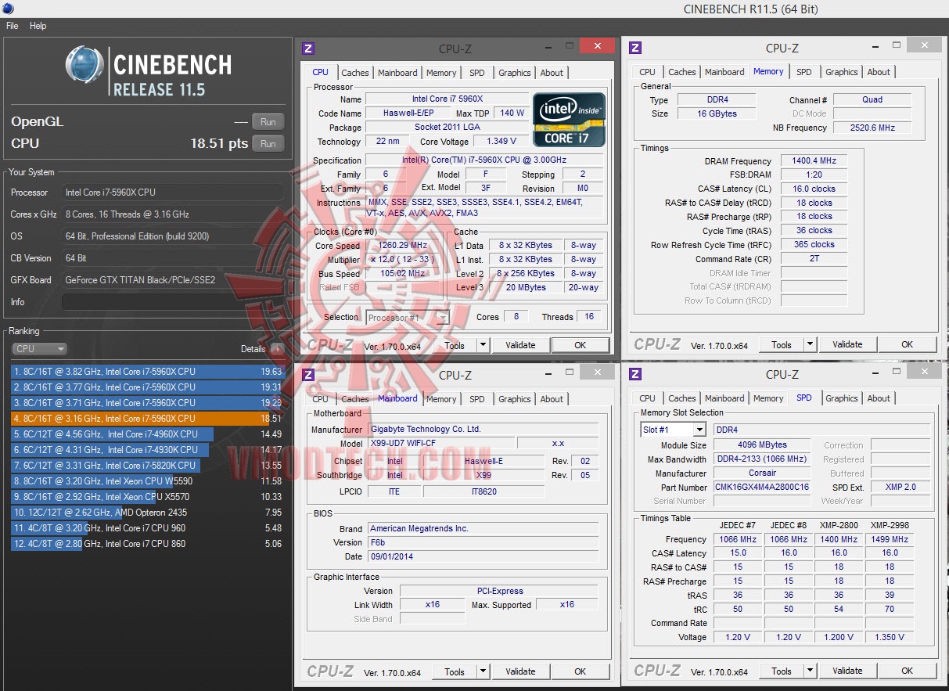
Task: Select ranking entry at 3.71 GHz i7-5960X
Action: (147, 403)
